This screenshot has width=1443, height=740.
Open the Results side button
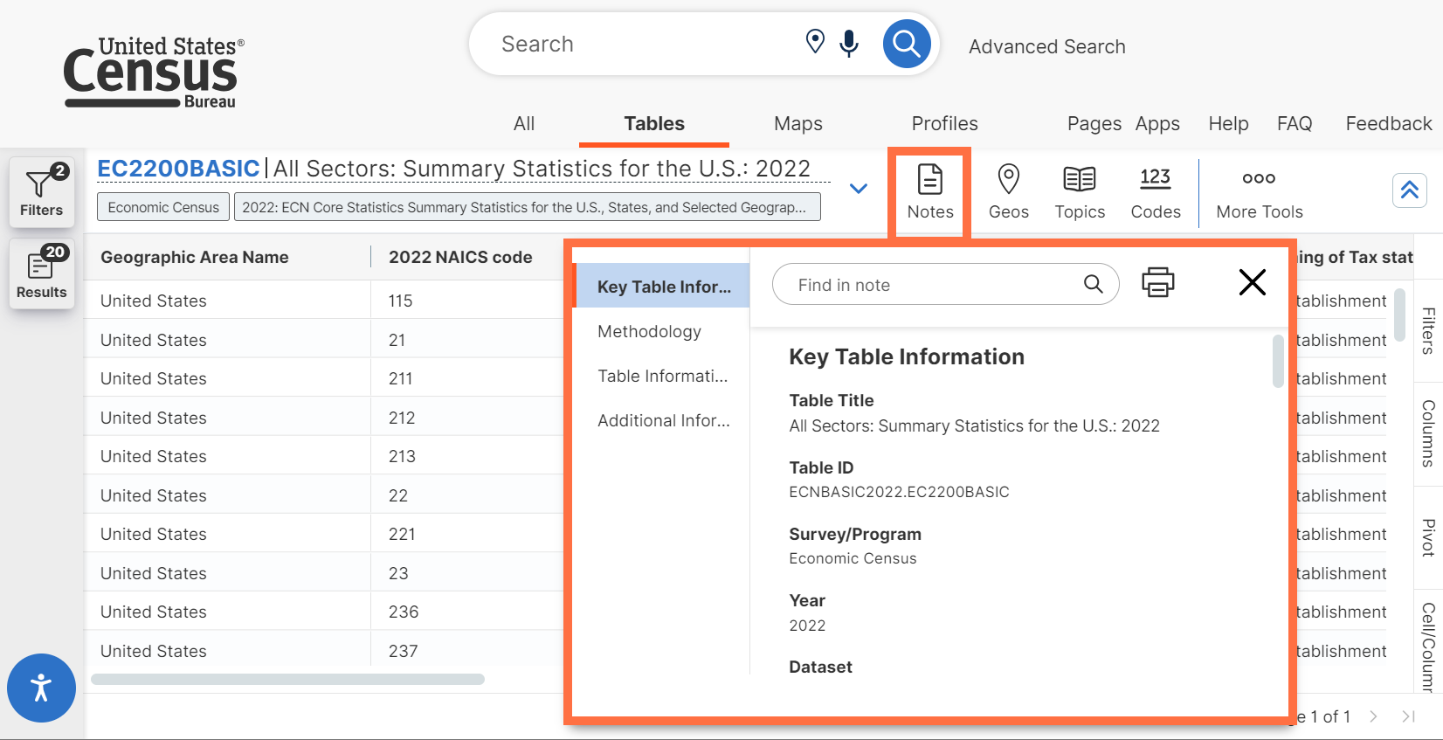pyautogui.click(x=42, y=273)
